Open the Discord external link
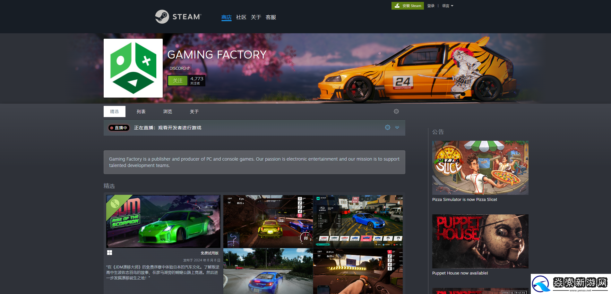The width and height of the screenshot is (611, 294). pyautogui.click(x=179, y=68)
